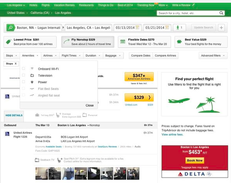Click the Best Value piggy bank icon
This screenshot has height=183, width=231.
[x=179, y=42]
